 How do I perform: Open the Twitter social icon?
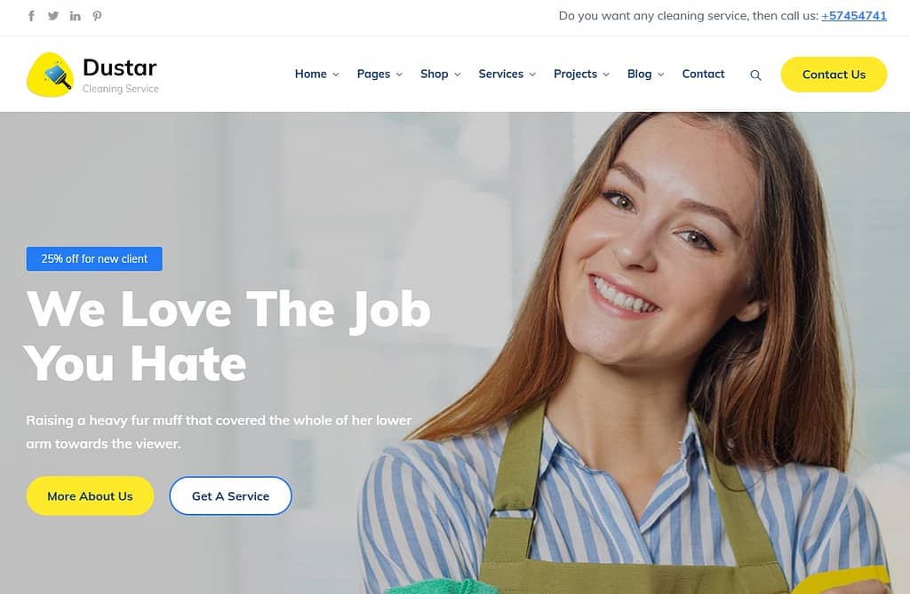coord(52,16)
